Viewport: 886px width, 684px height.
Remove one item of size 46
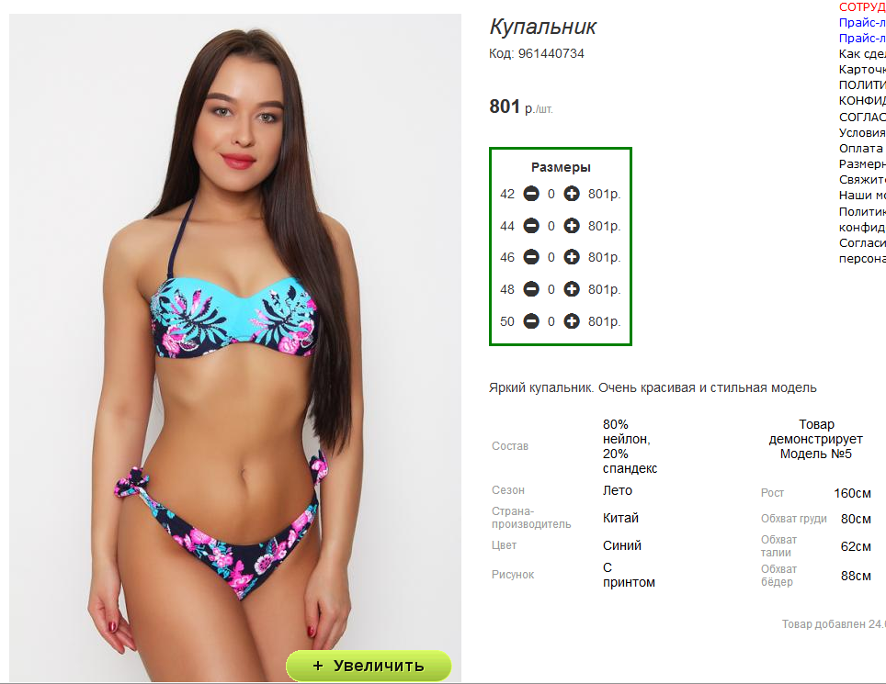pos(531,257)
